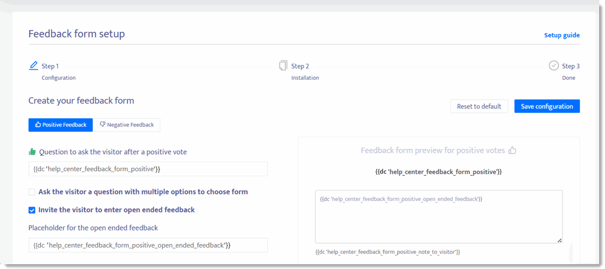Screen dimensions: 605x269
Task: Click the 'Feedback form preview for positive votes' title
Action: coord(433,150)
